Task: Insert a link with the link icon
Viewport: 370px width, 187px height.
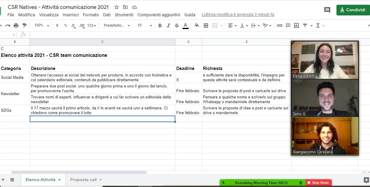Action: coord(280,25)
